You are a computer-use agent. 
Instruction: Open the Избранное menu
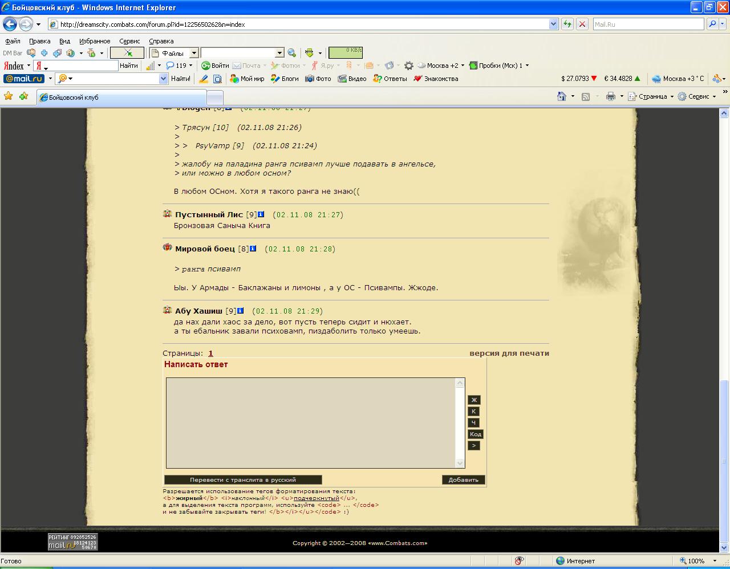coord(95,41)
